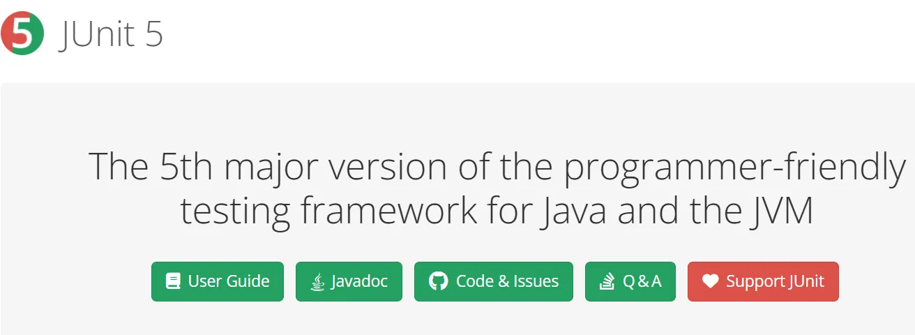Screen dimensions: 915x335
Task: Click the Java coffee cup icon
Action: (317, 281)
